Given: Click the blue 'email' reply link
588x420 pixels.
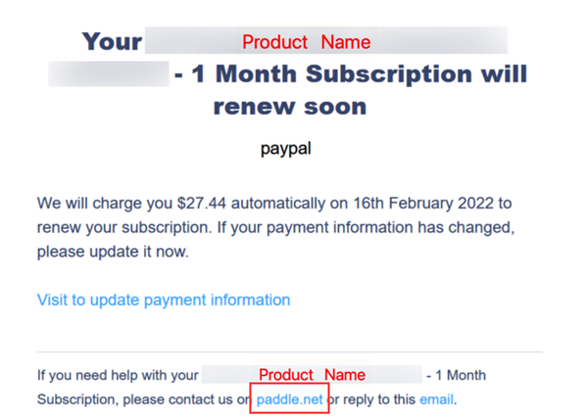Looking at the screenshot, I should [436, 399].
